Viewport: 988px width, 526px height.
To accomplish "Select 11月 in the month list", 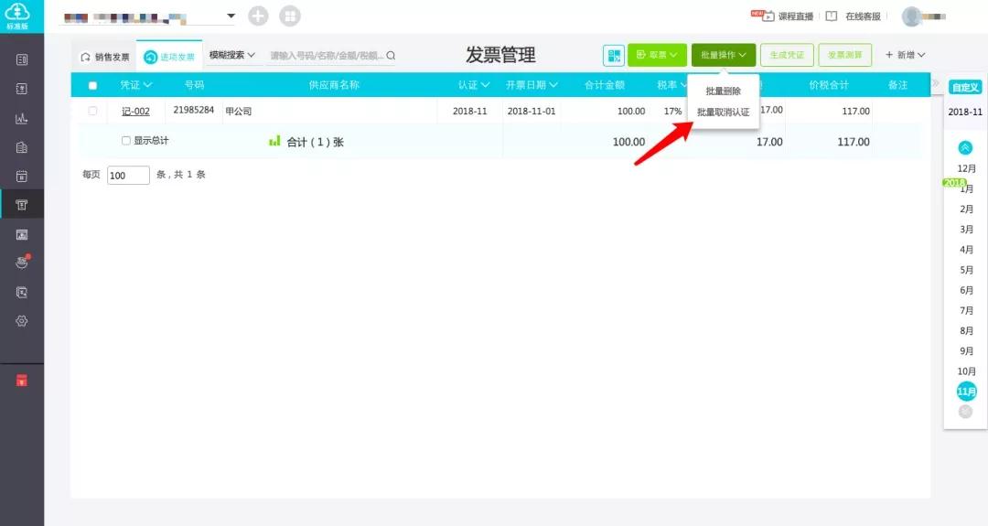I will point(966,392).
